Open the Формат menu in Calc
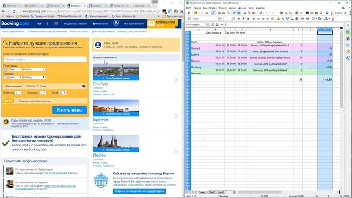Screen dimensions: 352x198 (x=223, y=8)
